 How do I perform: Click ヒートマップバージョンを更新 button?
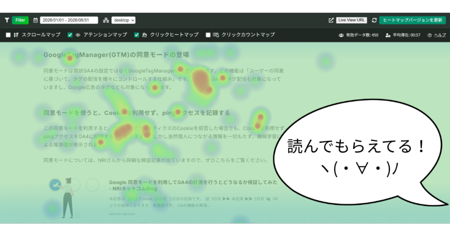pos(412,20)
